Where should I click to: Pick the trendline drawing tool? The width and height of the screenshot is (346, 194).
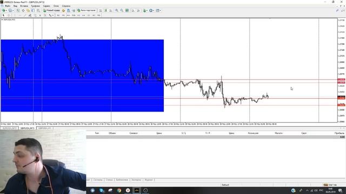click(x=25, y=15)
